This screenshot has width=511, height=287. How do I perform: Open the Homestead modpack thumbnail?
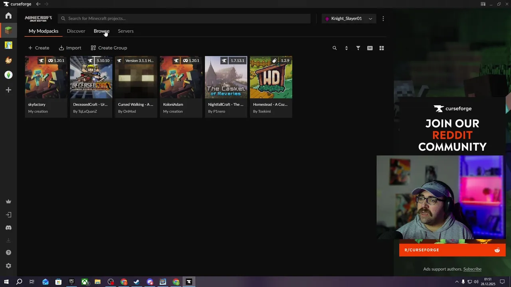click(x=271, y=77)
